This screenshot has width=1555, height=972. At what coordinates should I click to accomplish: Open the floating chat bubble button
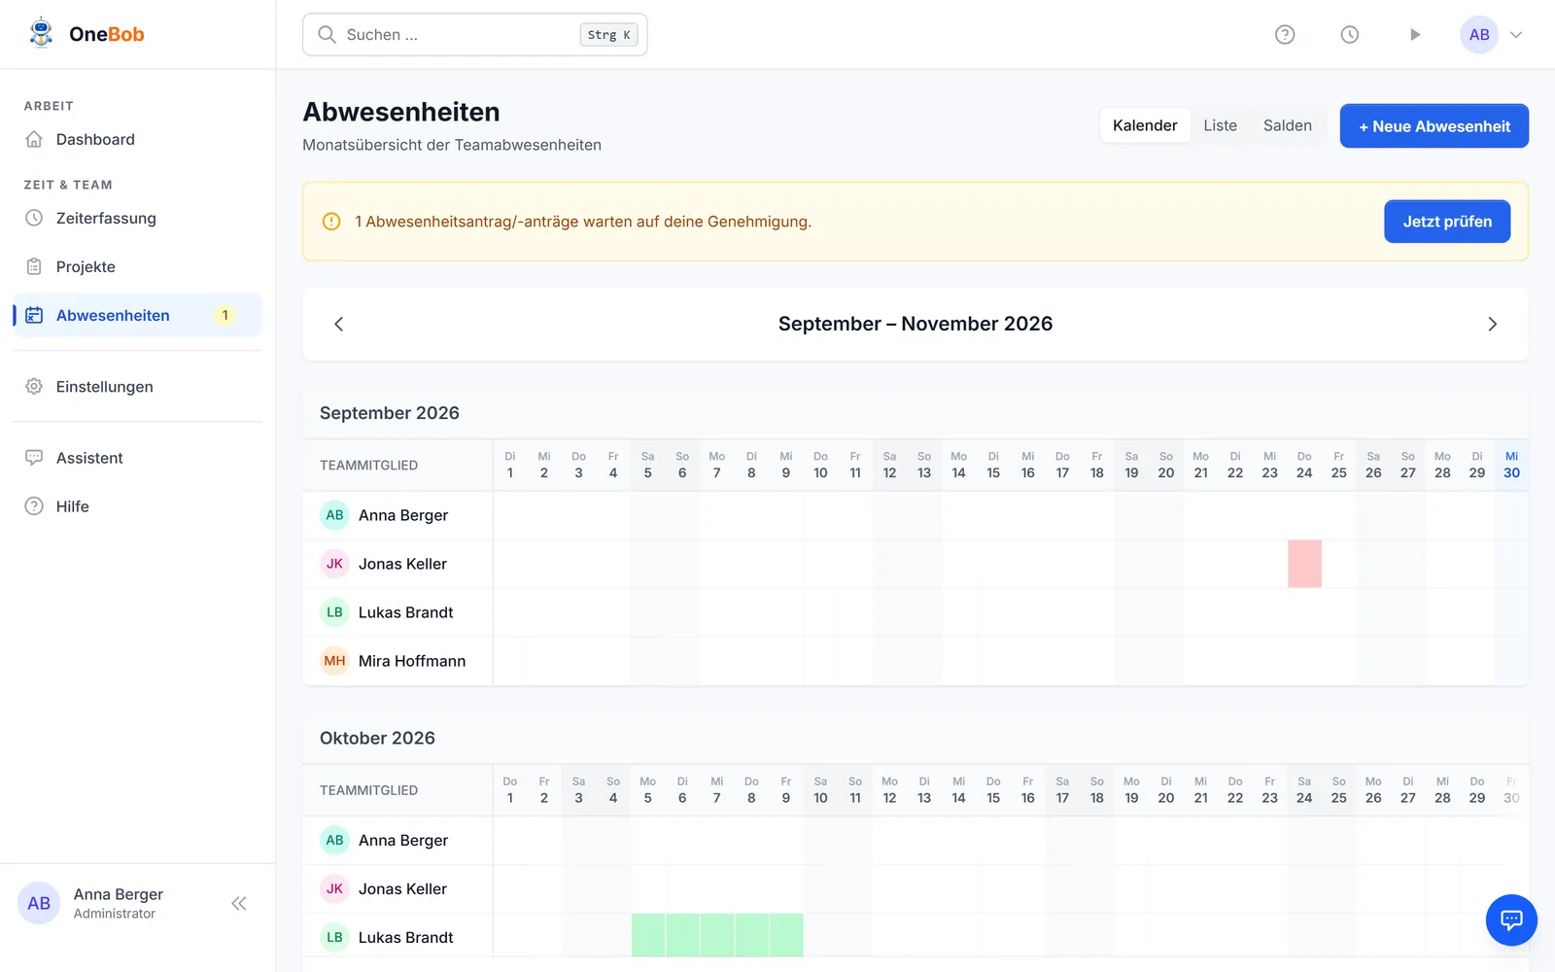pyautogui.click(x=1511, y=920)
